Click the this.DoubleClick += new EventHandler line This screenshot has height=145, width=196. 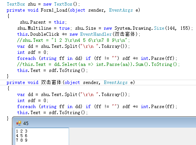(x=79, y=34)
